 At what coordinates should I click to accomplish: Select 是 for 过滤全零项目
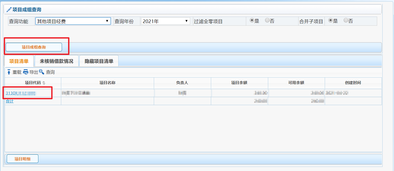pyautogui.click(x=252, y=21)
